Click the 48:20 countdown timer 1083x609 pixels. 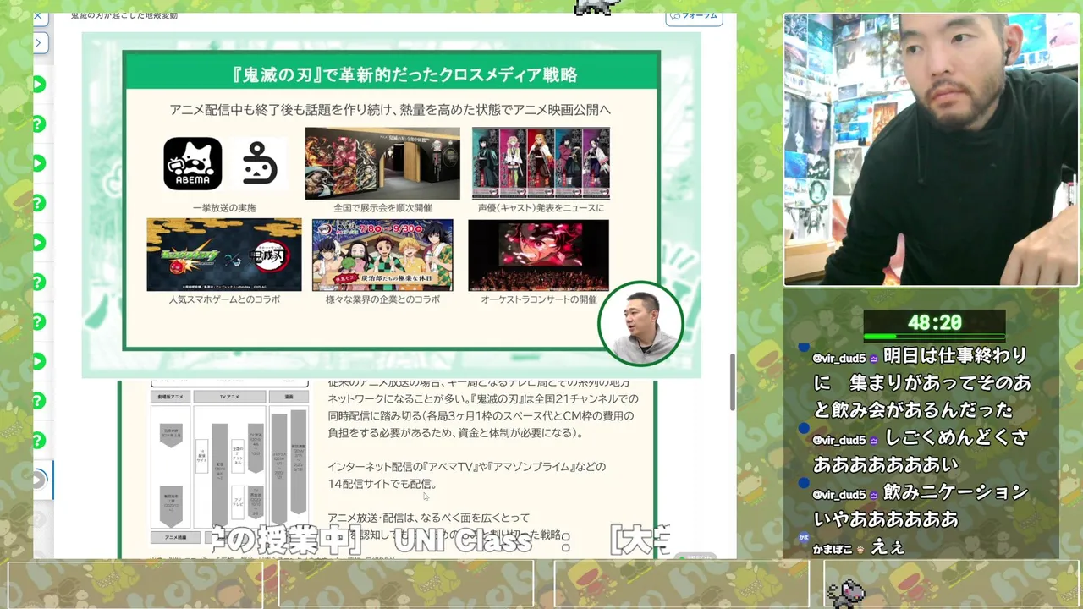point(935,323)
